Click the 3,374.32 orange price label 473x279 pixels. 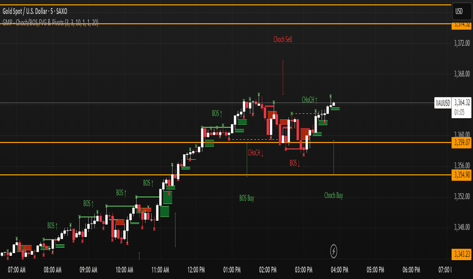point(461,25)
